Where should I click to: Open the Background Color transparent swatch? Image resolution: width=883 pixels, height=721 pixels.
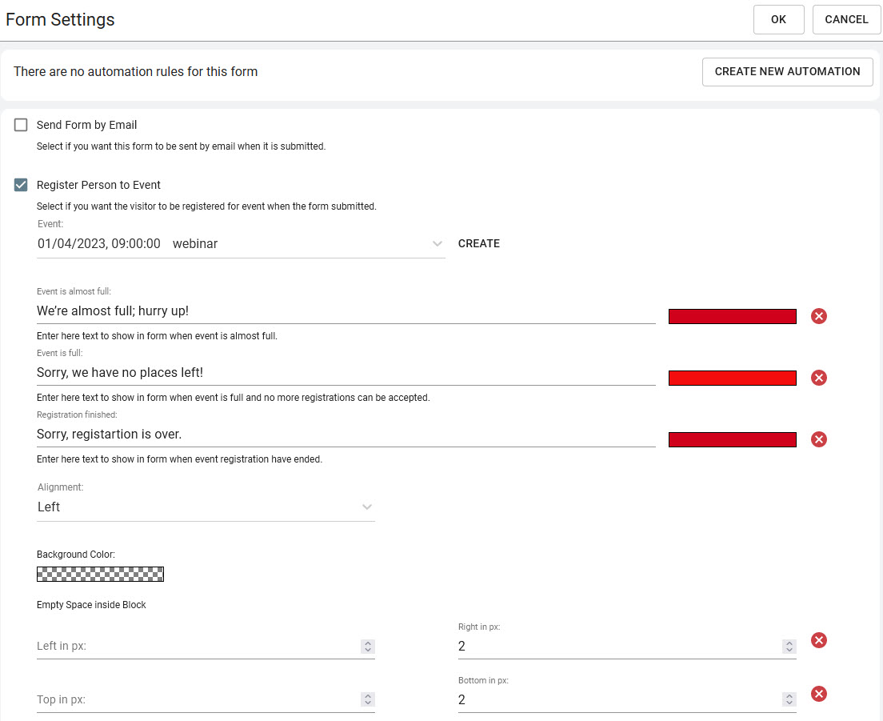100,574
